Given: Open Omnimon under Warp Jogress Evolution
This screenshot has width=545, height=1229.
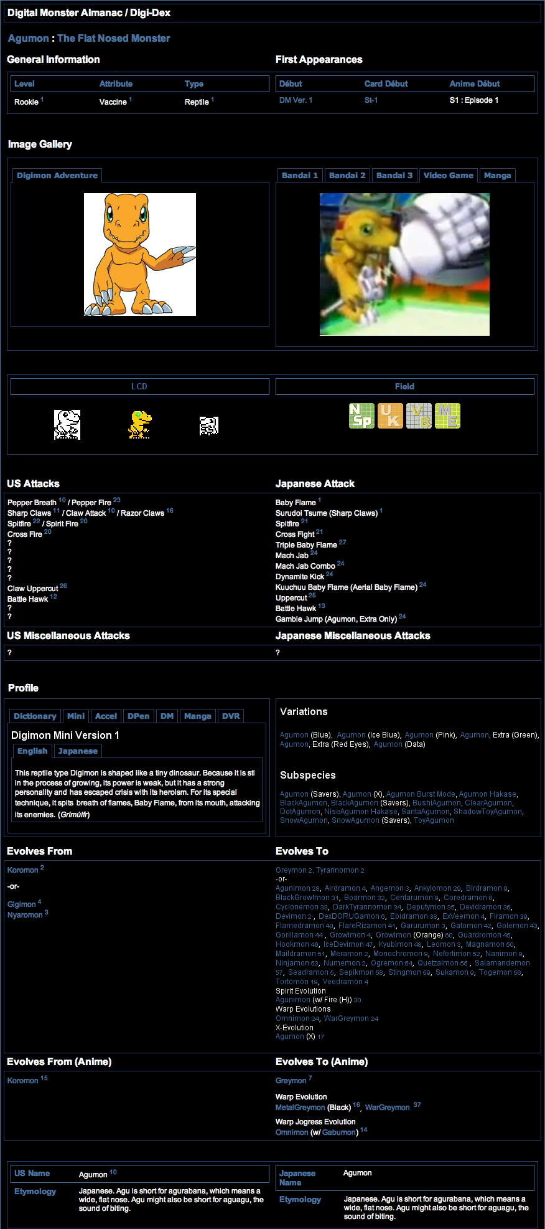Looking at the screenshot, I should pyautogui.click(x=292, y=1132).
